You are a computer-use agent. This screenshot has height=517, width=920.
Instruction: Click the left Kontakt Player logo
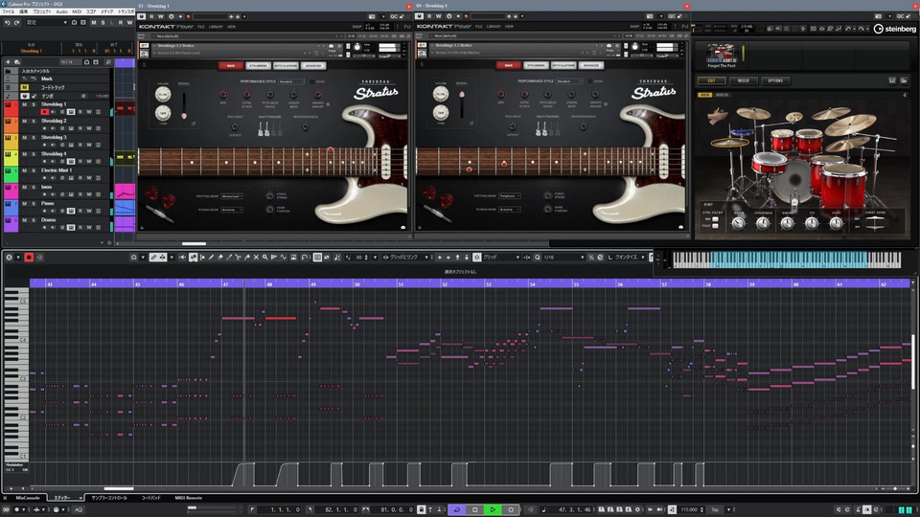166,27
